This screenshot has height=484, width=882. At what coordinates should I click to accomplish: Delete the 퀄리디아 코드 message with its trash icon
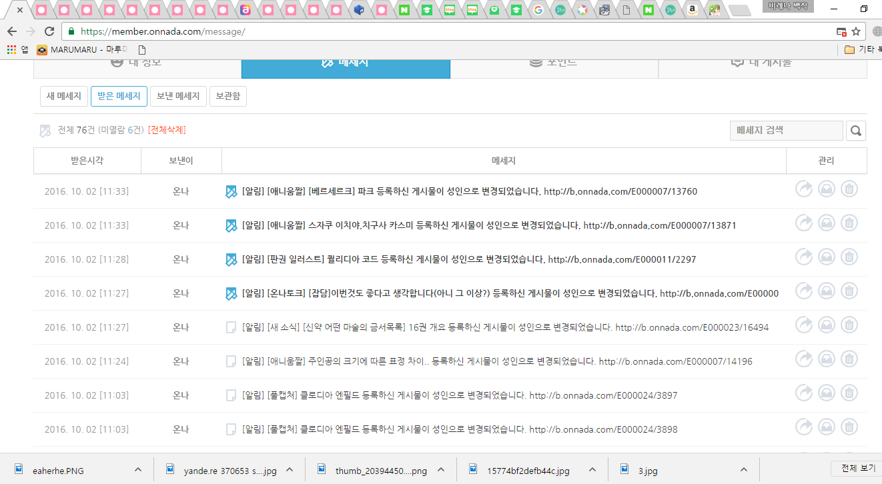[x=849, y=257]
